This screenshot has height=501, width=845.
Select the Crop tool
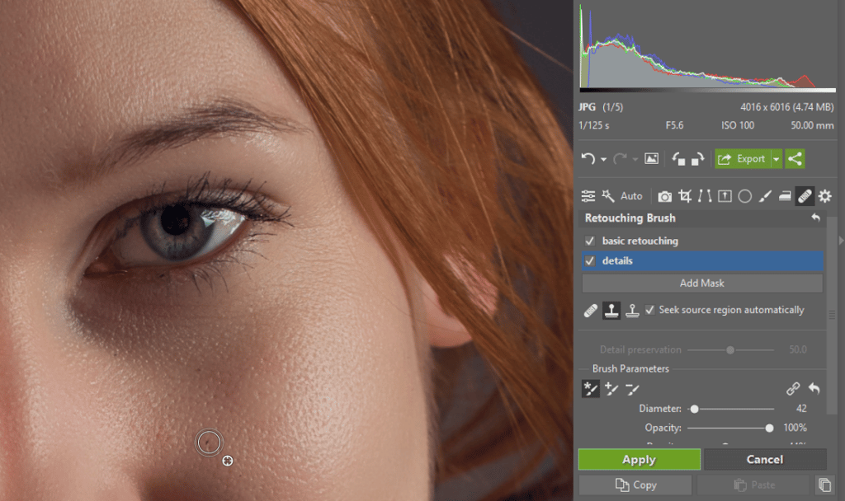coord(685,196)
